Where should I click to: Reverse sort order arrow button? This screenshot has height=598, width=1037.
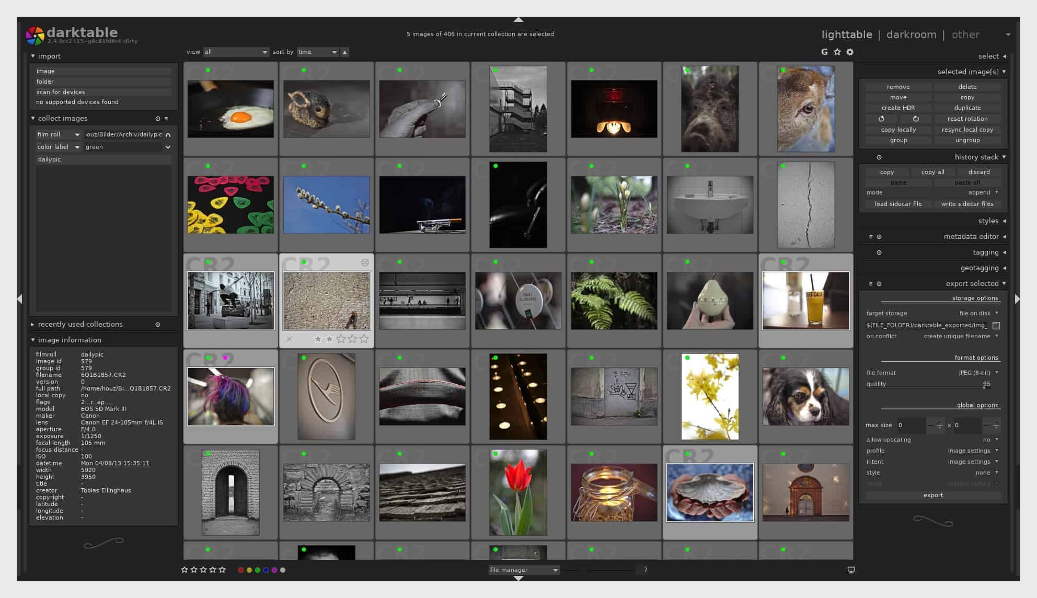pos(344,52)
